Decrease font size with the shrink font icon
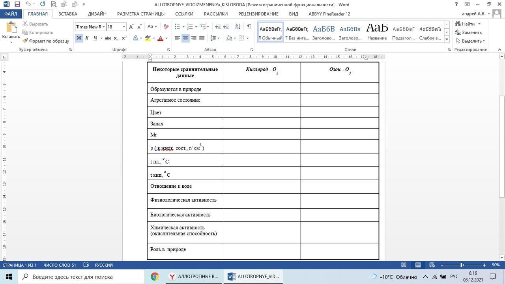 pos(139,27)
